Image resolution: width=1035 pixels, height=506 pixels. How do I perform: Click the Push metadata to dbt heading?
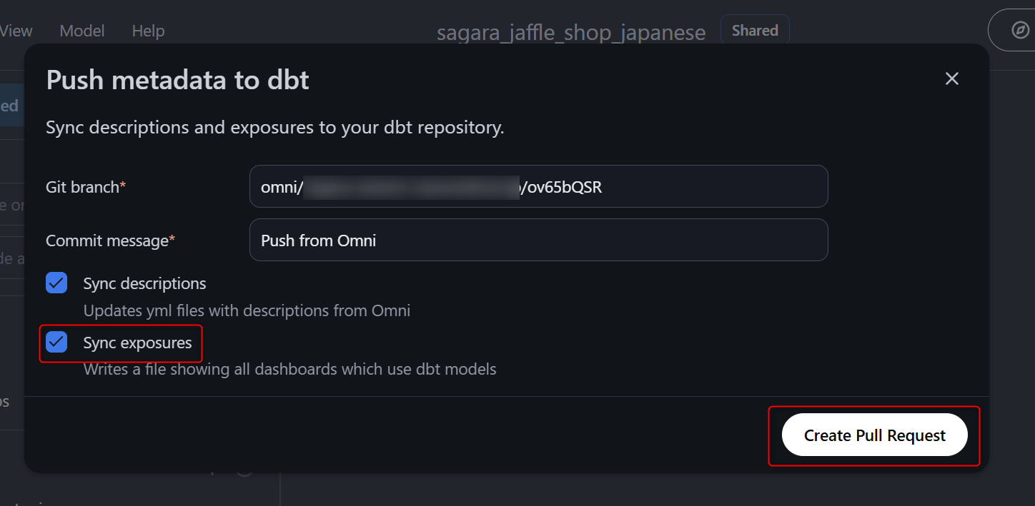177,80
